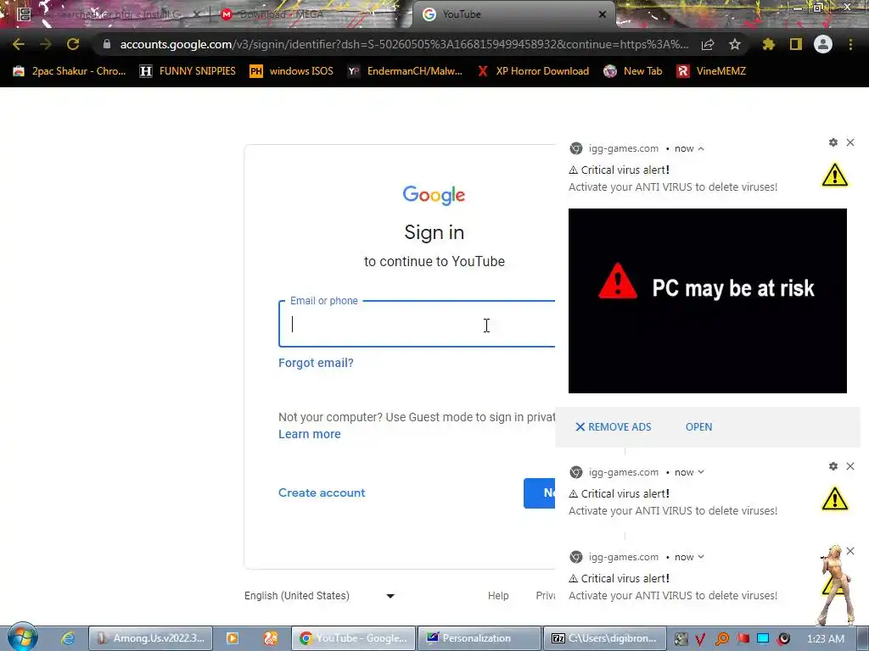
Task: Switch to YouTube - Google Chrome taskbar item
Action: (354, 638)
